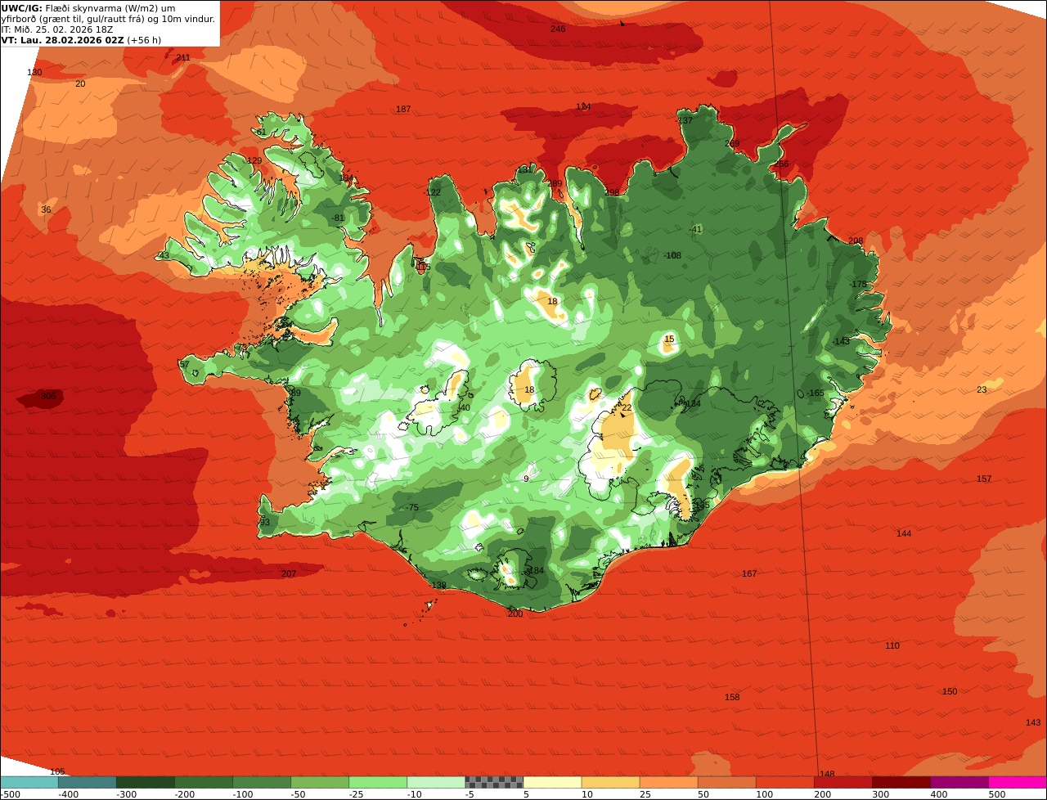Click the 20 value in the northwest ocean
Screen dimensions: 1047x800
pos(80,83)
